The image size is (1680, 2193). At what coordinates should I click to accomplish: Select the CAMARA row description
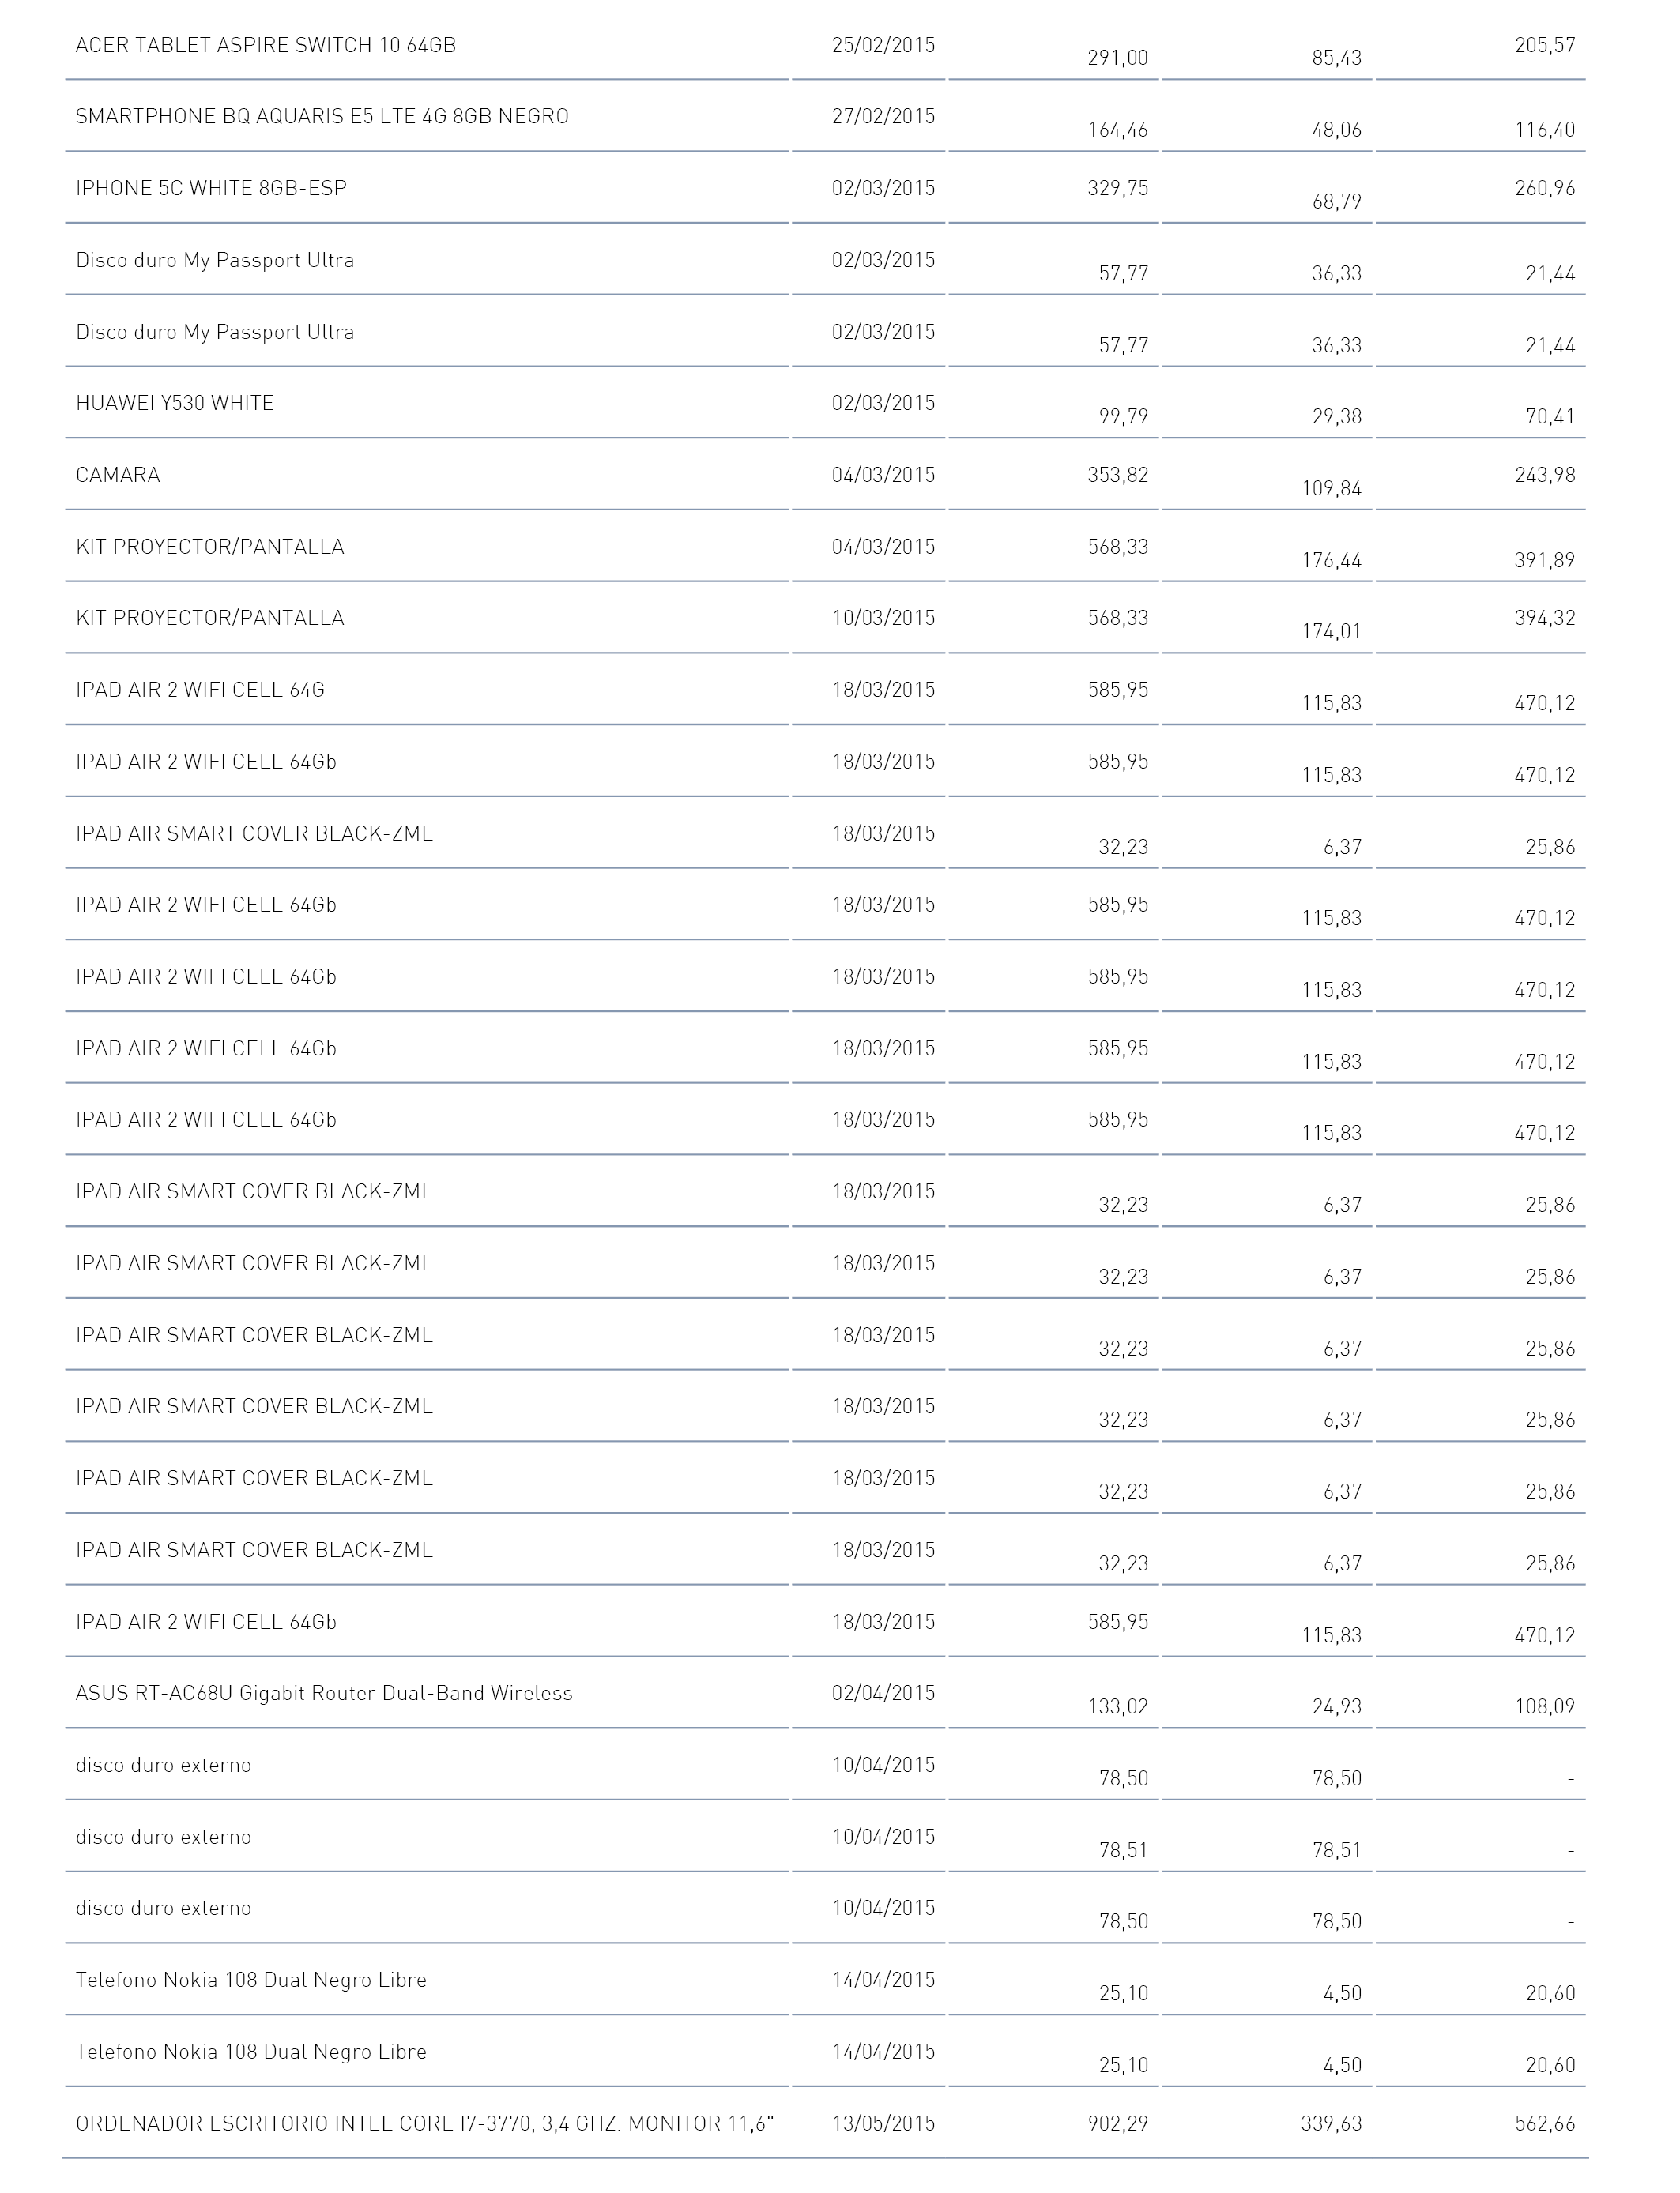point(118,476)
